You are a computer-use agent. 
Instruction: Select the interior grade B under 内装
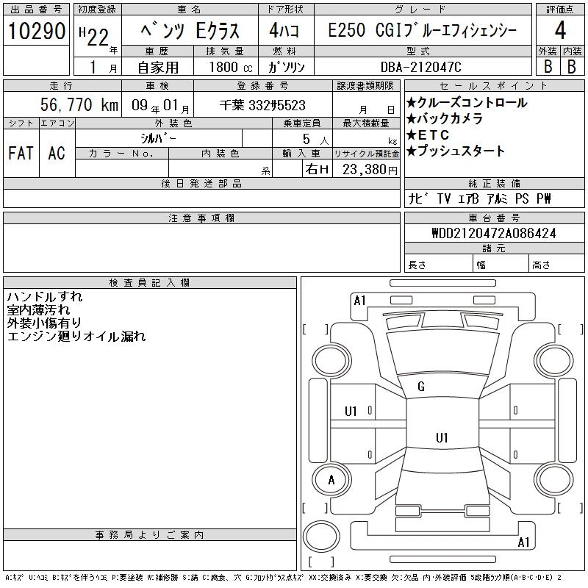click(x=571, y=65)
